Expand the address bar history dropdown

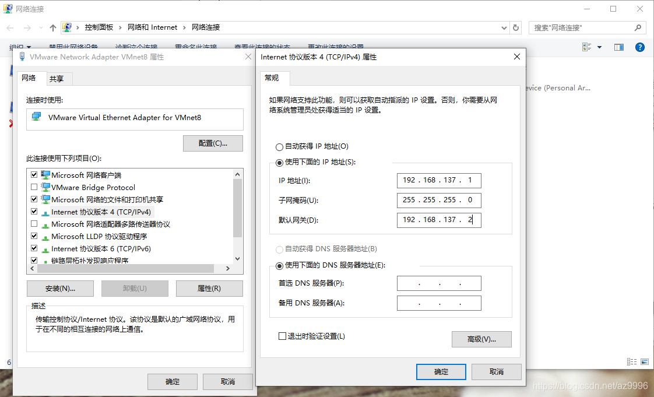click(504, 28)
